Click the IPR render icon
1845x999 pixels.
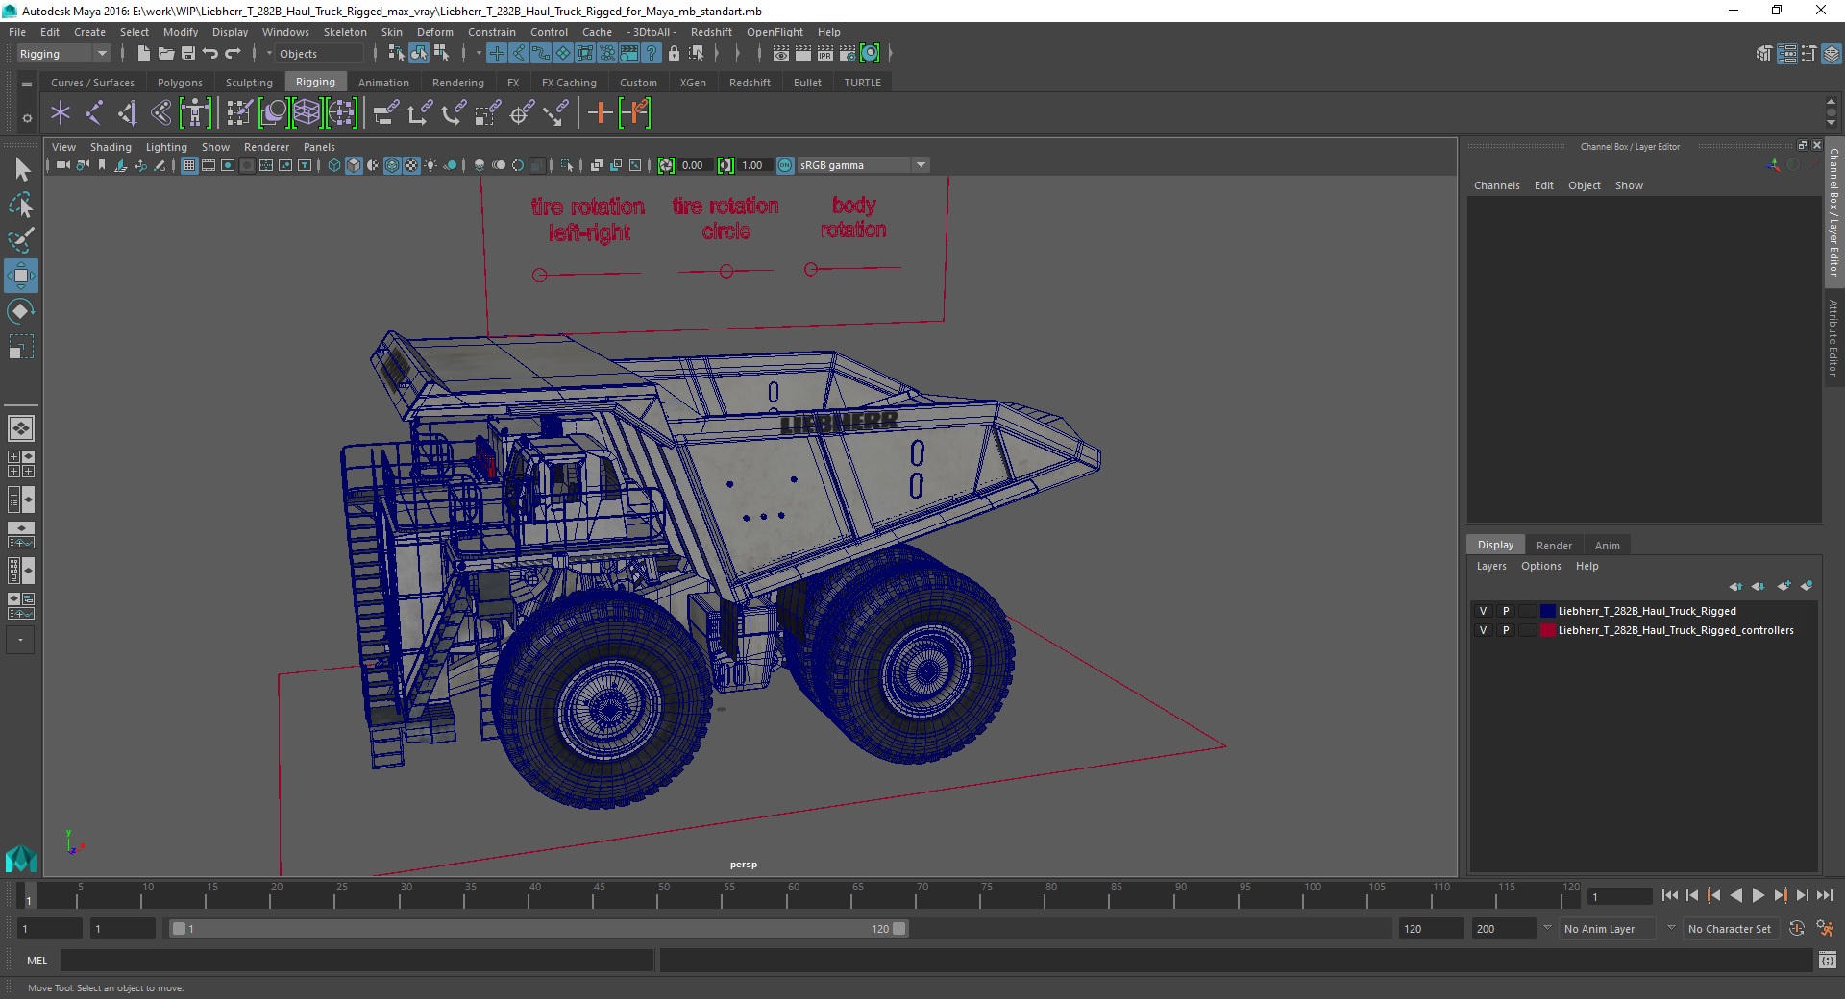[825, 54]
